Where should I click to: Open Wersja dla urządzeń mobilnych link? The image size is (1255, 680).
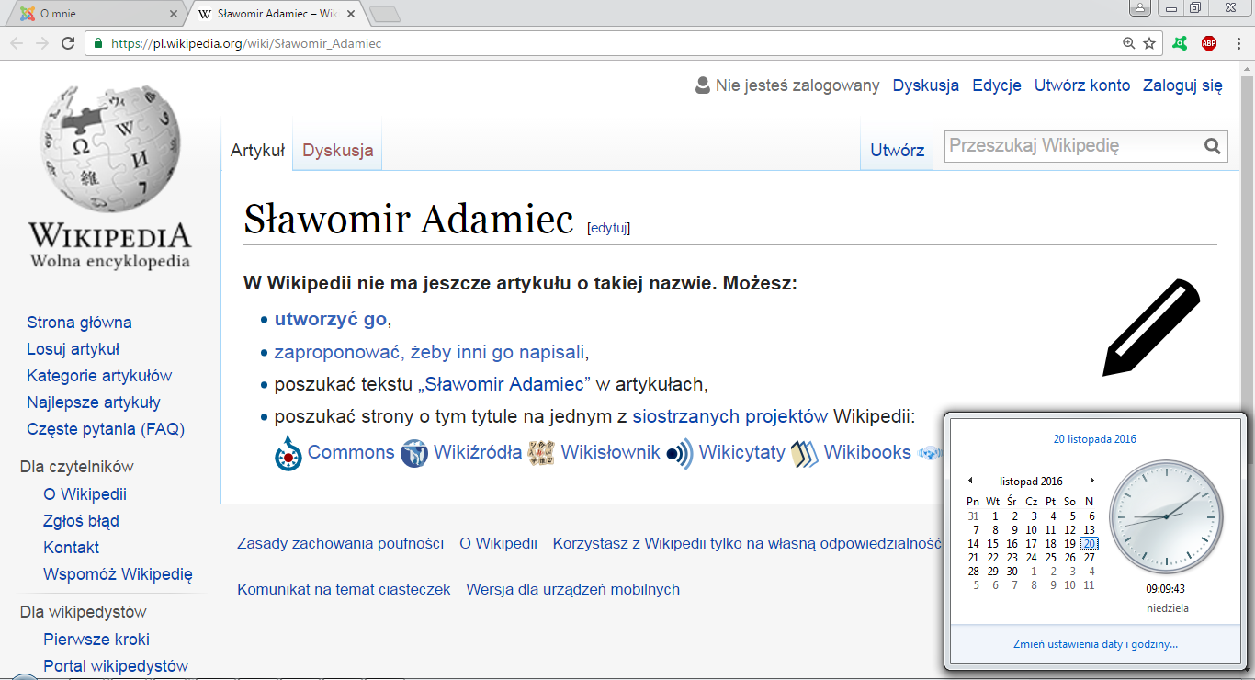point(572,589)
